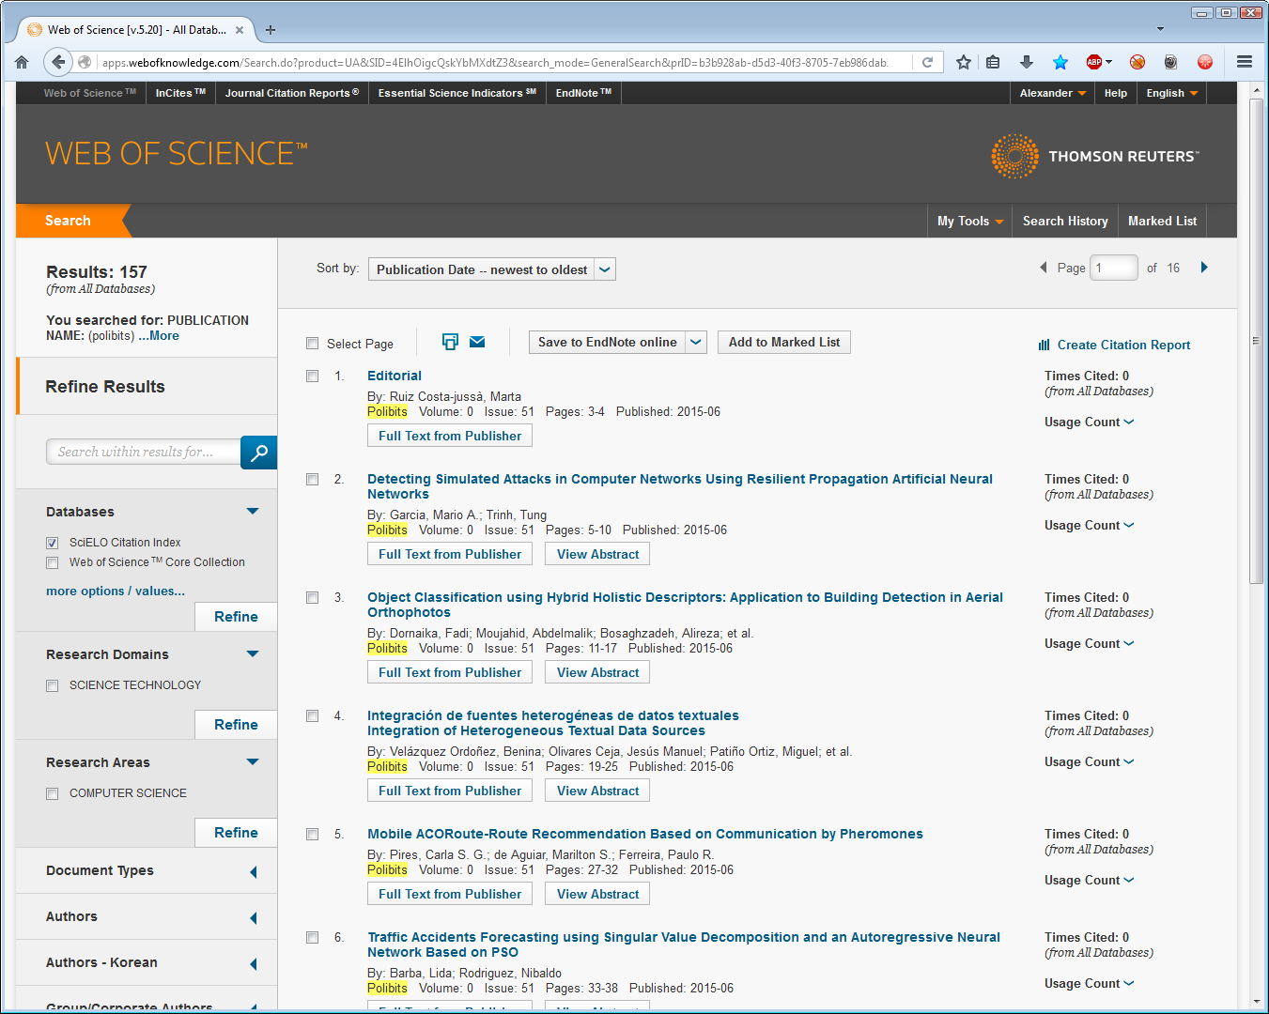Open the Firefox hamburger menu
Screen dimensions: 1269x1014
coord(1245,62)
